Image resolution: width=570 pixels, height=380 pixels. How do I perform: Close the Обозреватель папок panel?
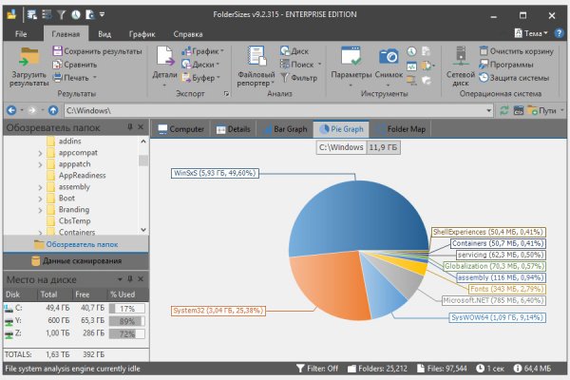point(141,127)
